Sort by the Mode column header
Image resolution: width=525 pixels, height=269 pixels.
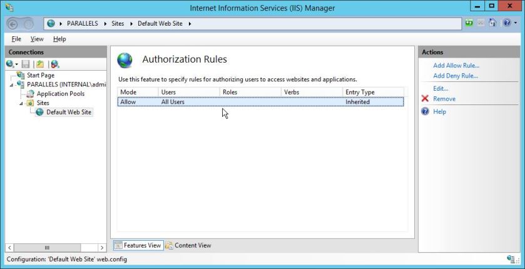coord(138,92)
